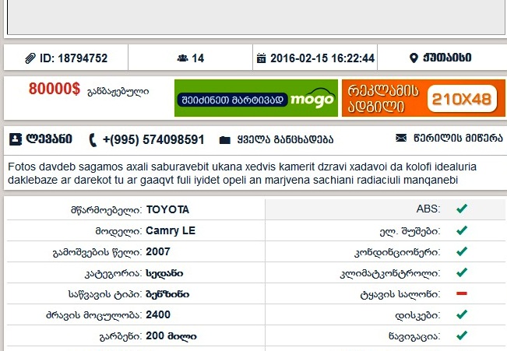Click the ტყავის სალონი label
This screenshot has height=351, width=507.
[x=400, y=294]
